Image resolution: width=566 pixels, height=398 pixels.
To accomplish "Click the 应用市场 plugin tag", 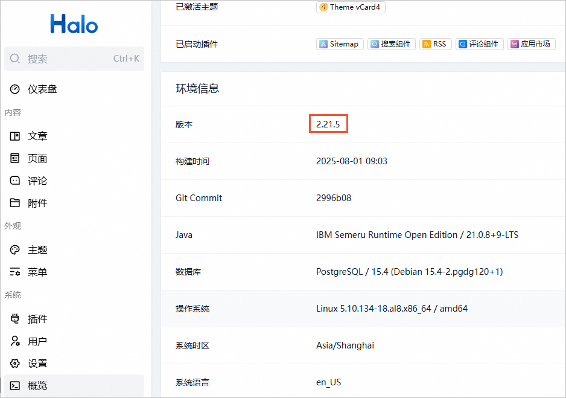I will point(530,44).
